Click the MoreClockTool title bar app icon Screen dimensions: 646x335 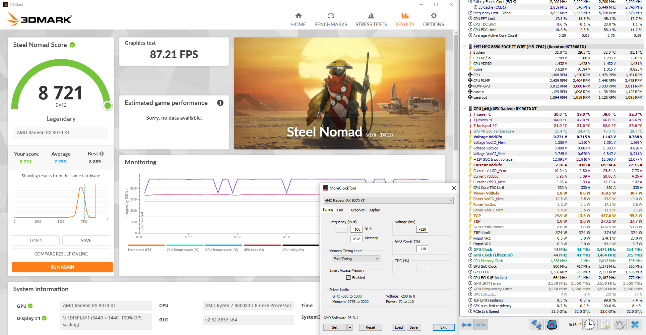point(325,188)
